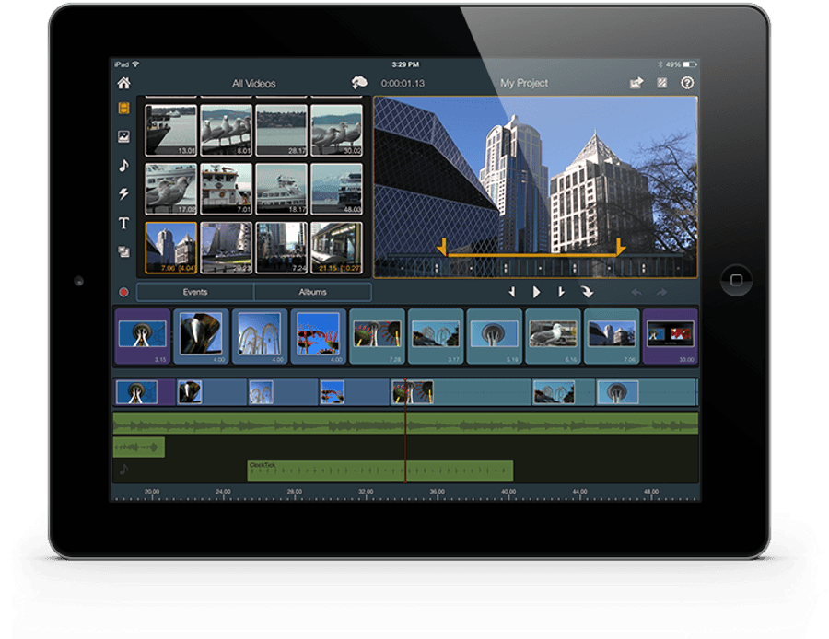Open the Transitions lightning bolt icon
Image resolution: width=829 pixels, height=639 pixels.
(123, 194)
